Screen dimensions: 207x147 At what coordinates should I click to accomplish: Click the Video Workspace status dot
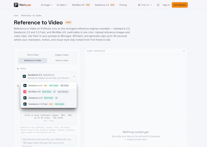point(184,51)
